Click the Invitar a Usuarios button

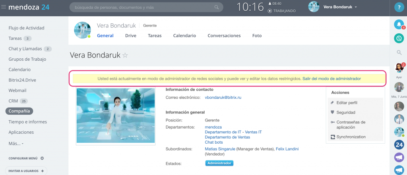[x=26, y=171]
